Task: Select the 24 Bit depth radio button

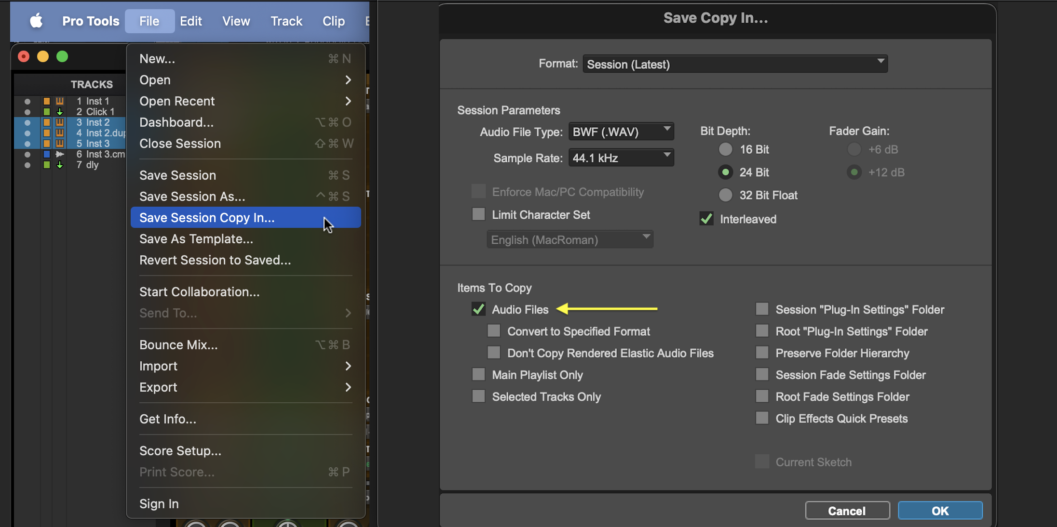Action: [725, 172]
